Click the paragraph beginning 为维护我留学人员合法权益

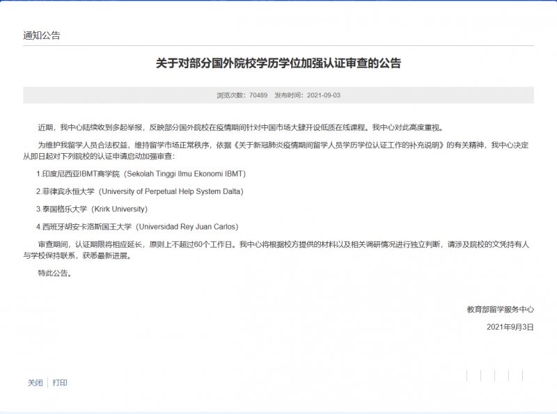click(276, 150)
